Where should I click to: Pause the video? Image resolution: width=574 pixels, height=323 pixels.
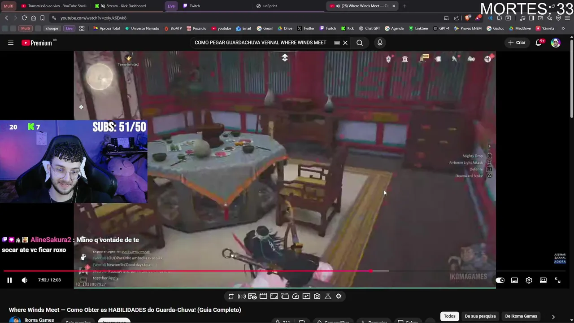coord(9,280)
